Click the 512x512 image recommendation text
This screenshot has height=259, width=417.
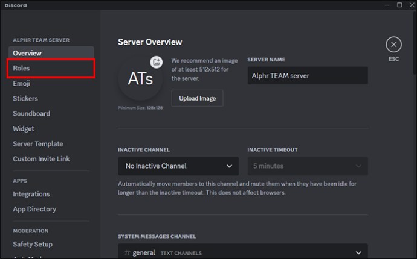coord(204,69)
